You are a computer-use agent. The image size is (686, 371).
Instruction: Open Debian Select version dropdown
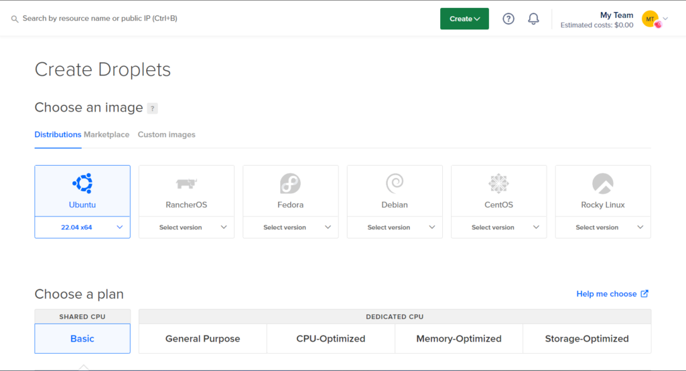(395, 227)
